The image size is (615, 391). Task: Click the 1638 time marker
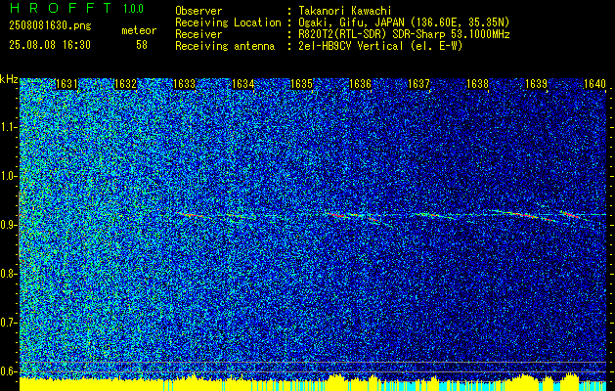coord(477,84)
